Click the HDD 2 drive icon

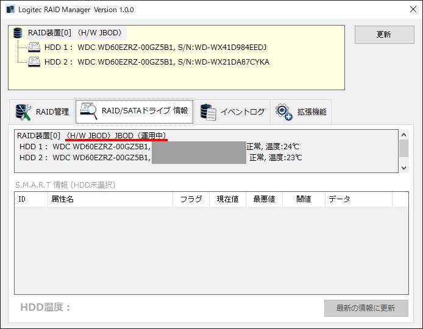[34, 62]
